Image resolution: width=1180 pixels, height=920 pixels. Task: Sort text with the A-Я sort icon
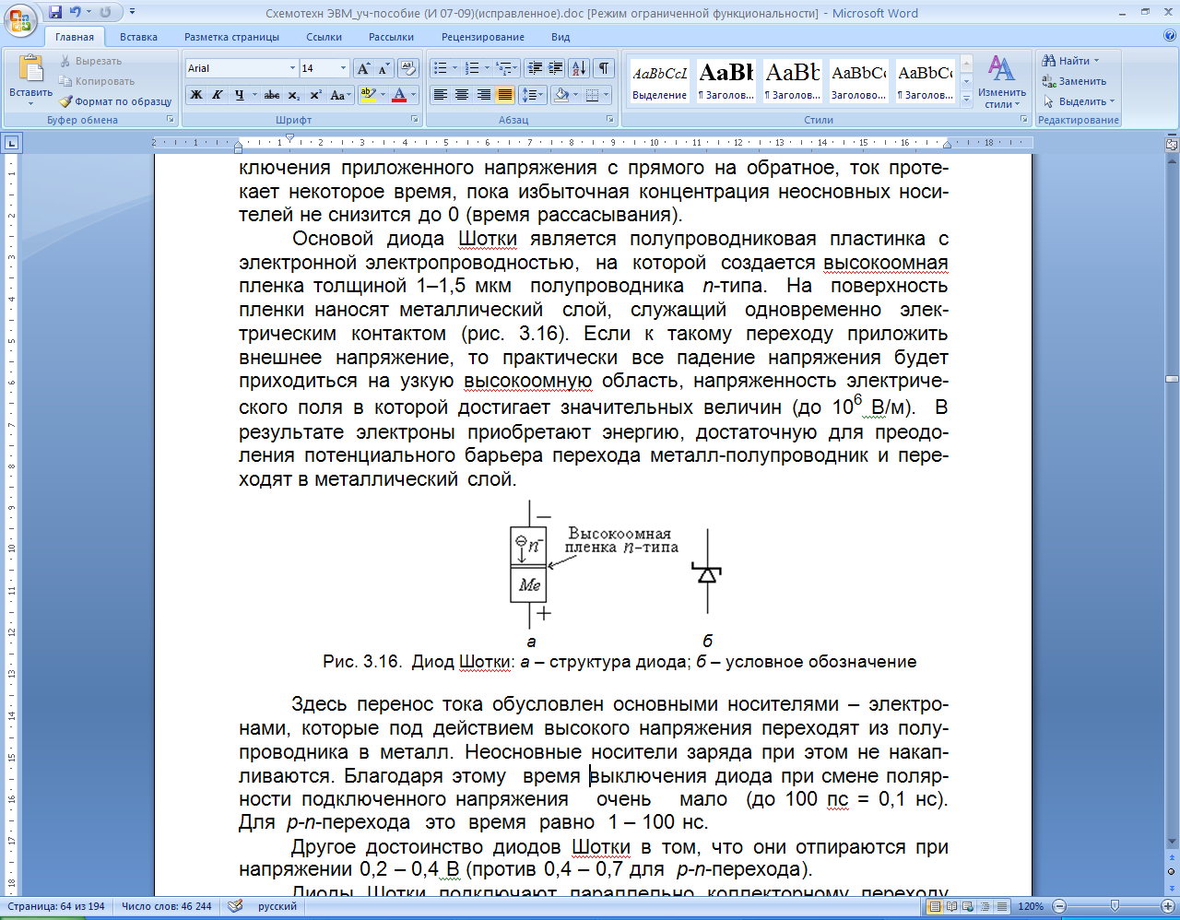coord(578,68)
